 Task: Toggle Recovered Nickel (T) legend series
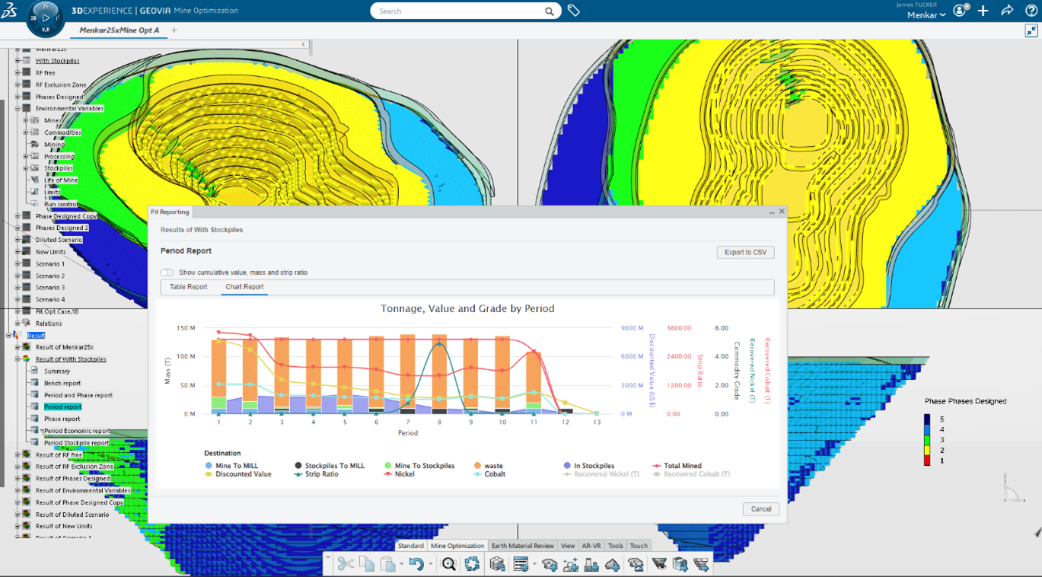[x=601, y=474]
